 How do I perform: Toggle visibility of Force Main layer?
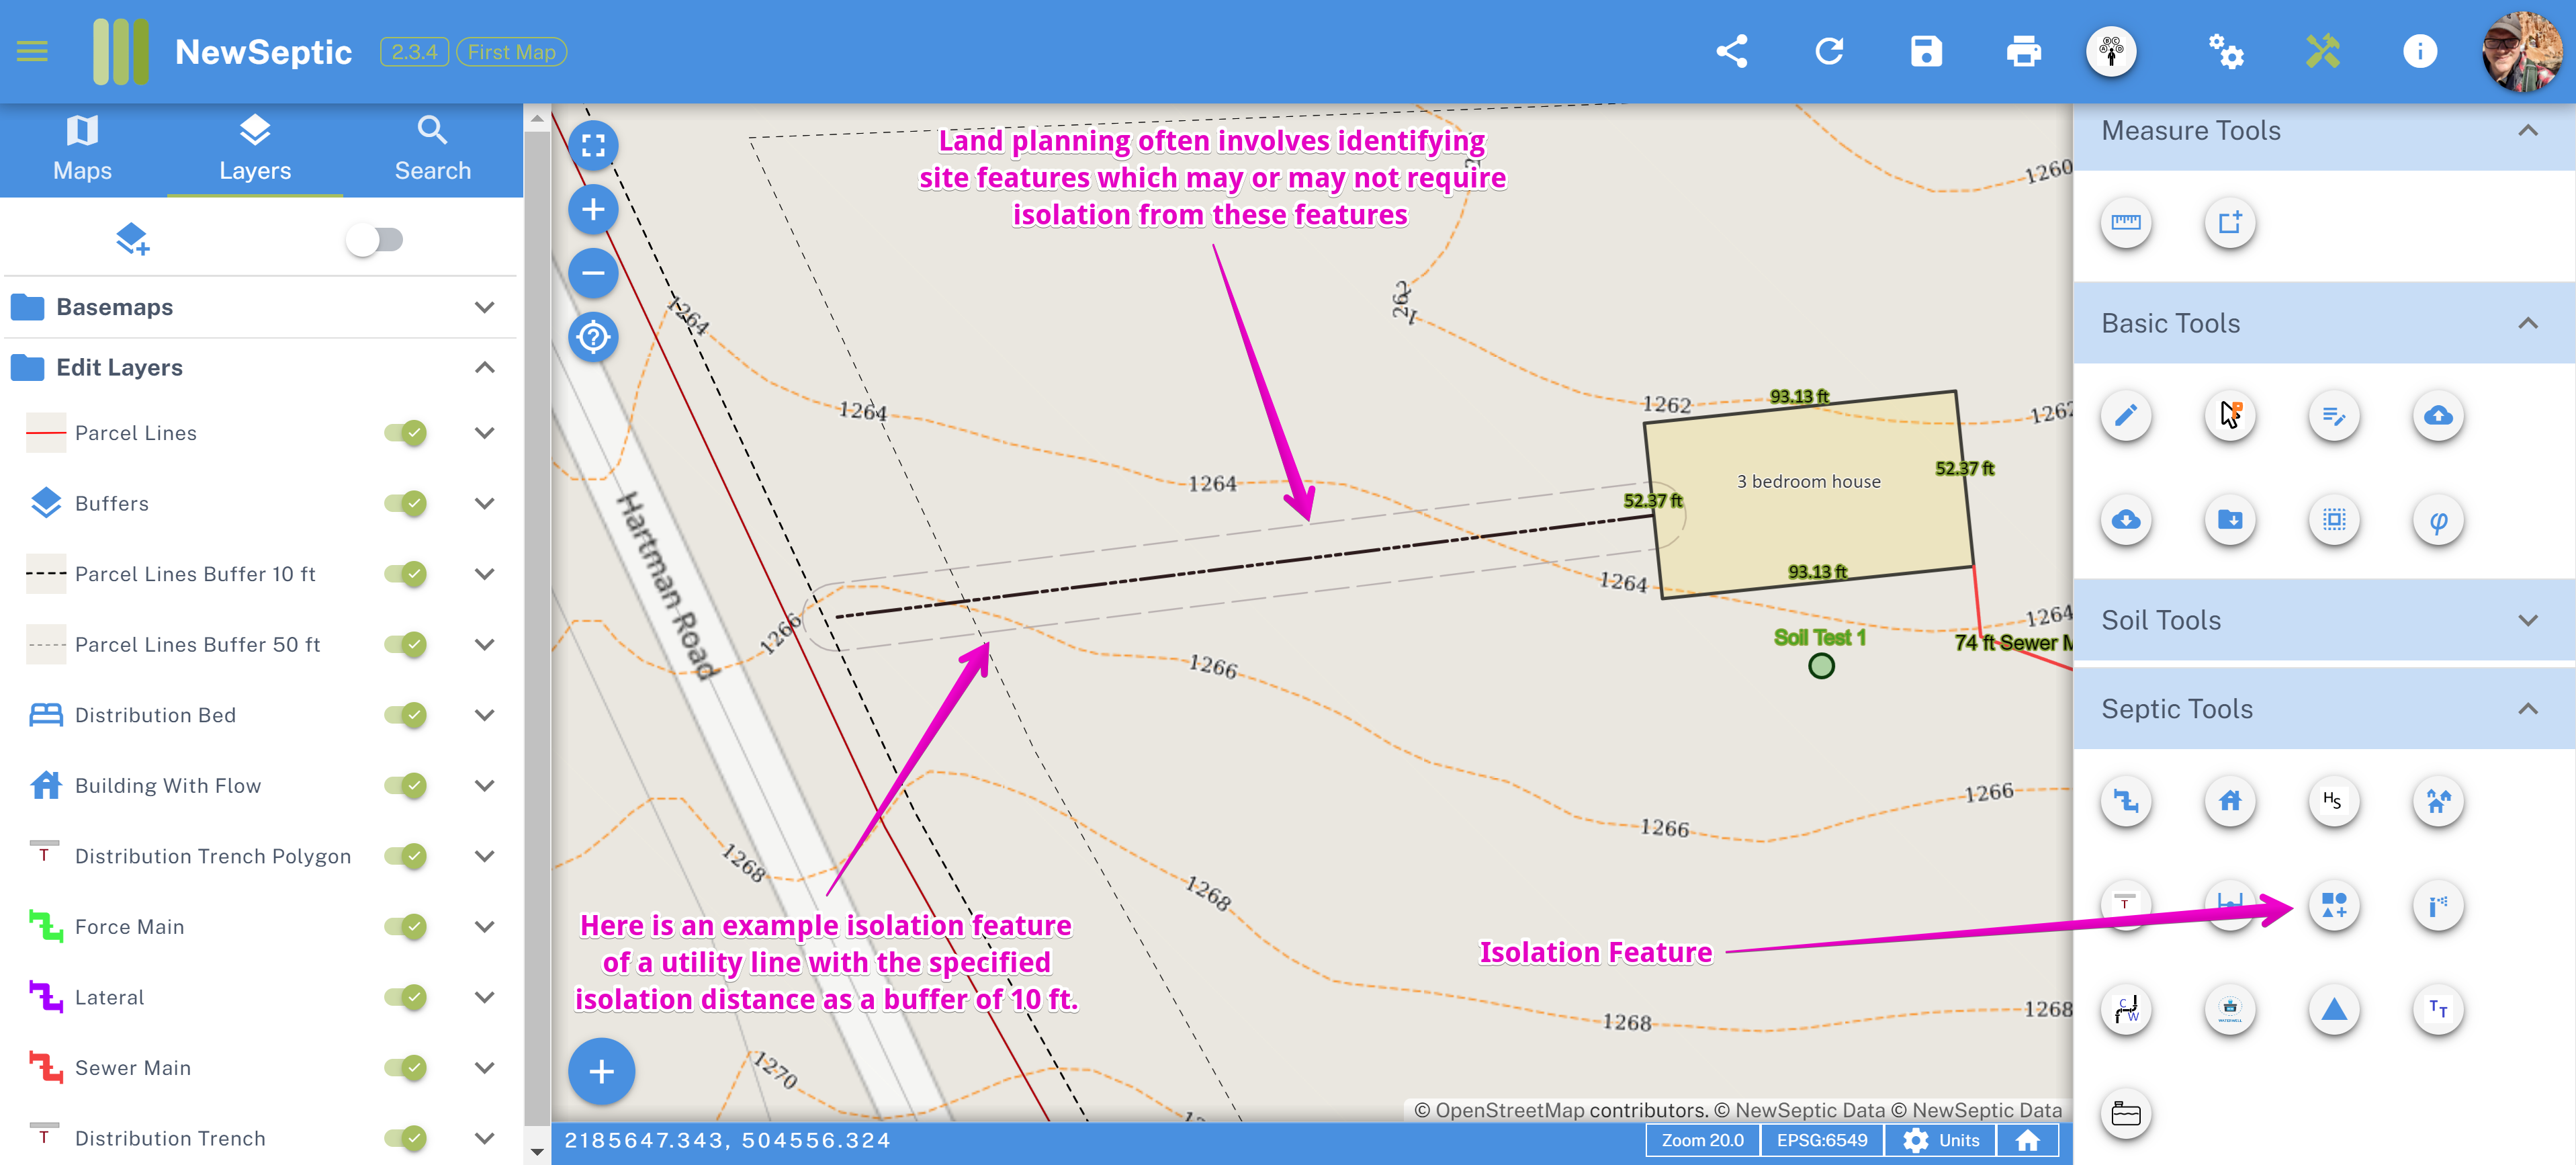coord(406,925)
